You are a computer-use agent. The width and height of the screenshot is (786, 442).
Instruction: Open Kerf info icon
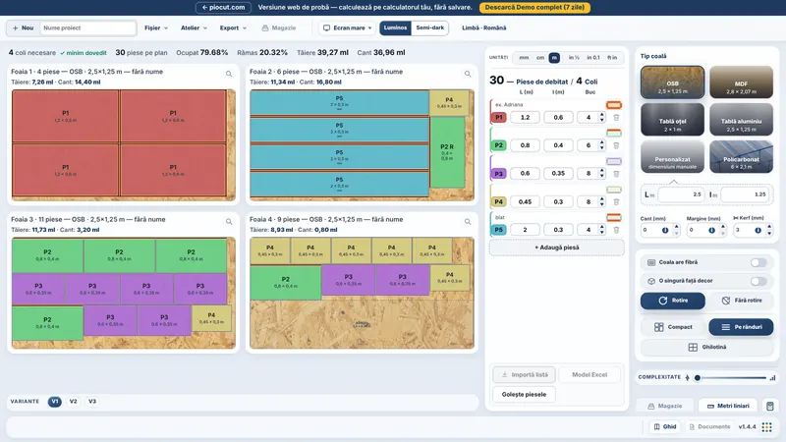758,230
